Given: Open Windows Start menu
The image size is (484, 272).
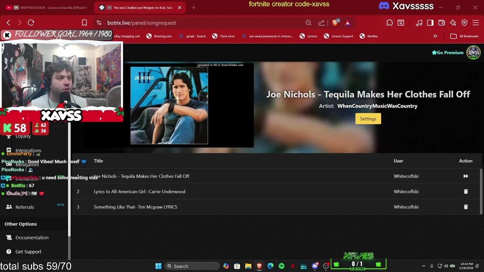Looking at the screenshot, I should coord(158,266).
